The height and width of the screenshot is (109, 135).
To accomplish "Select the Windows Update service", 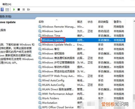I will pyautogui.click(x=82, y=40).
